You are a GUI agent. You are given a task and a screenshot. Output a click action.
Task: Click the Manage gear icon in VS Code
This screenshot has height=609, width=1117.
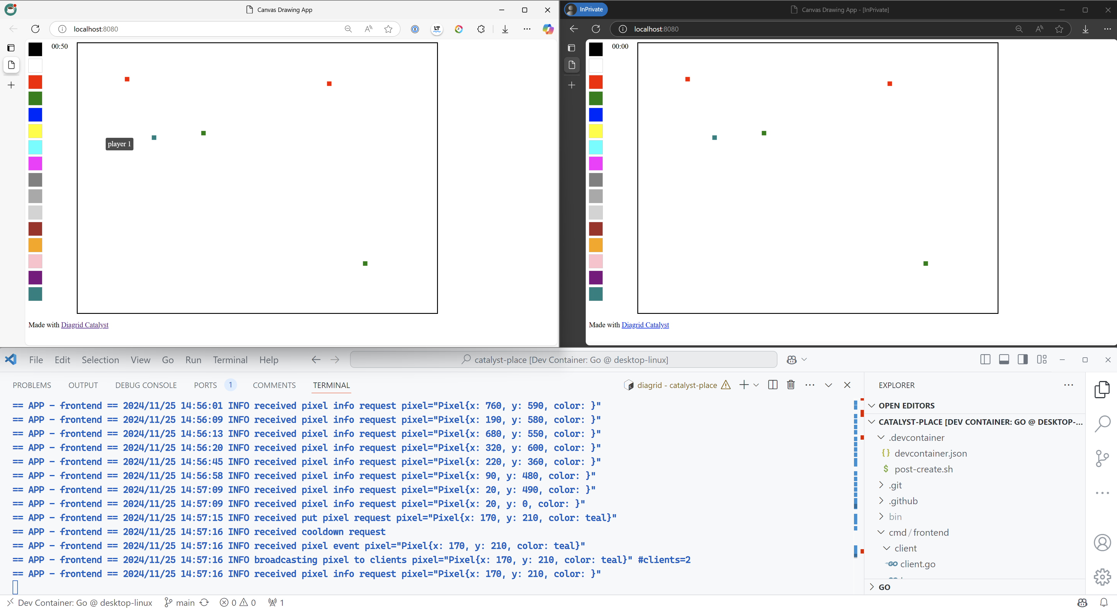tap(1102, 577)
